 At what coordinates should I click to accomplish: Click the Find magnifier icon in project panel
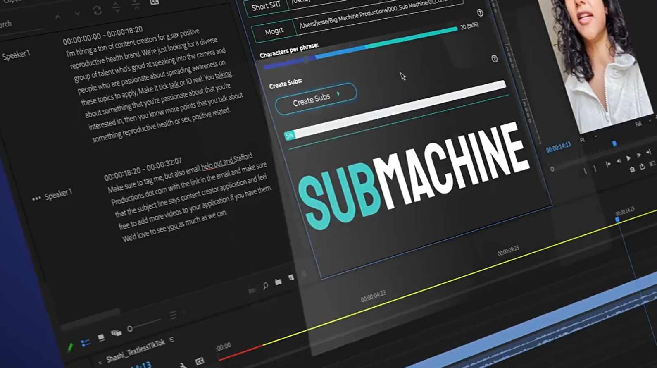265,286
